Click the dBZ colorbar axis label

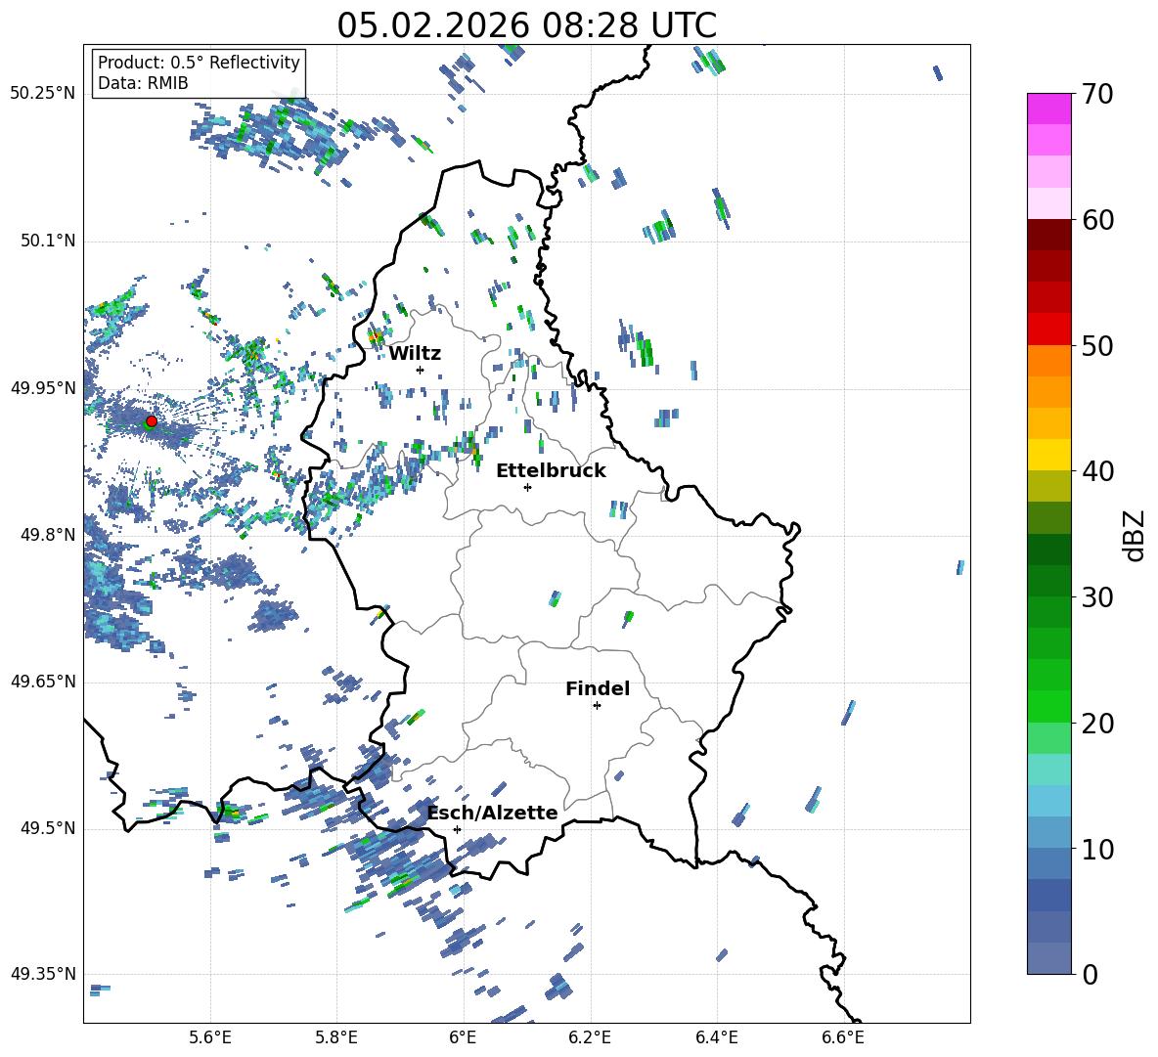pyautogui.click(x=1135, y=535)
